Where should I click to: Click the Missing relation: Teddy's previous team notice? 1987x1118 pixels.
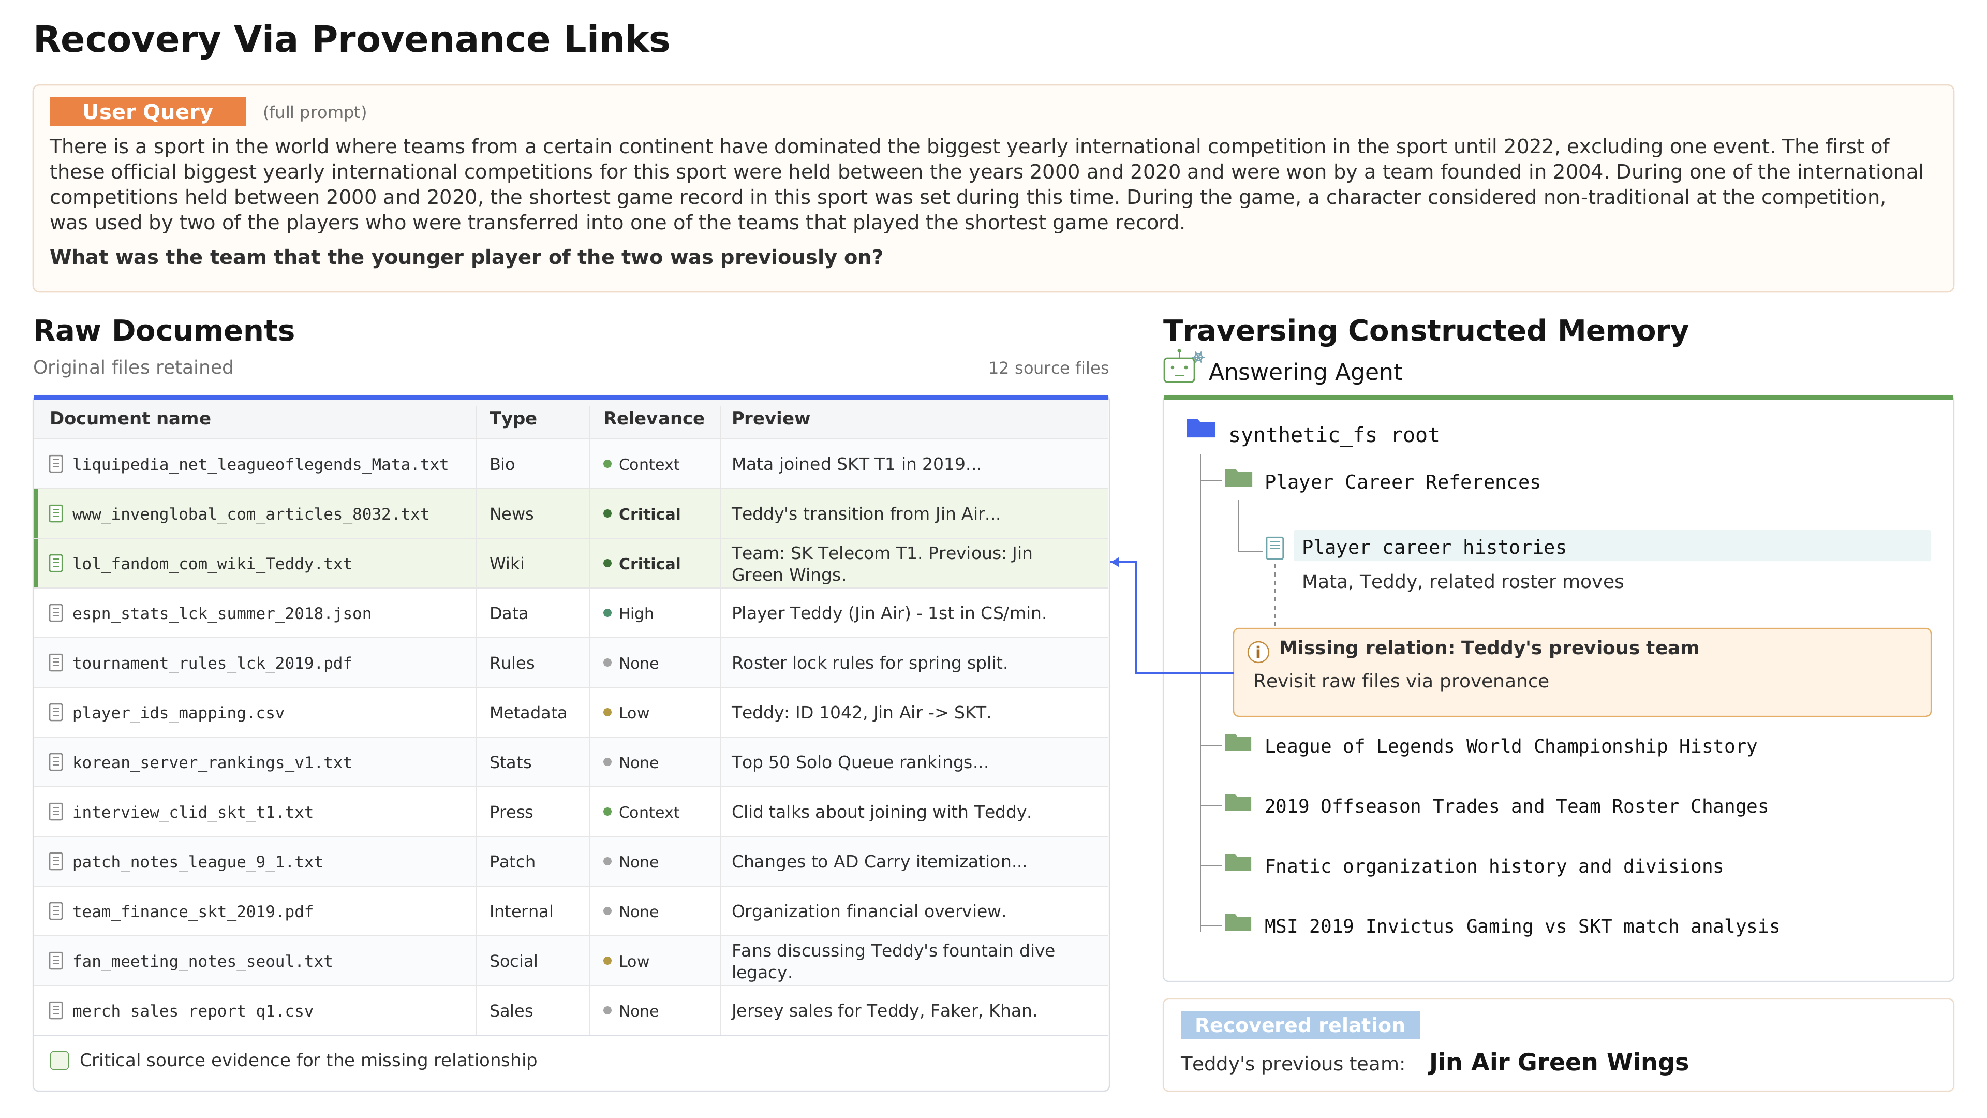(1581, 672)
